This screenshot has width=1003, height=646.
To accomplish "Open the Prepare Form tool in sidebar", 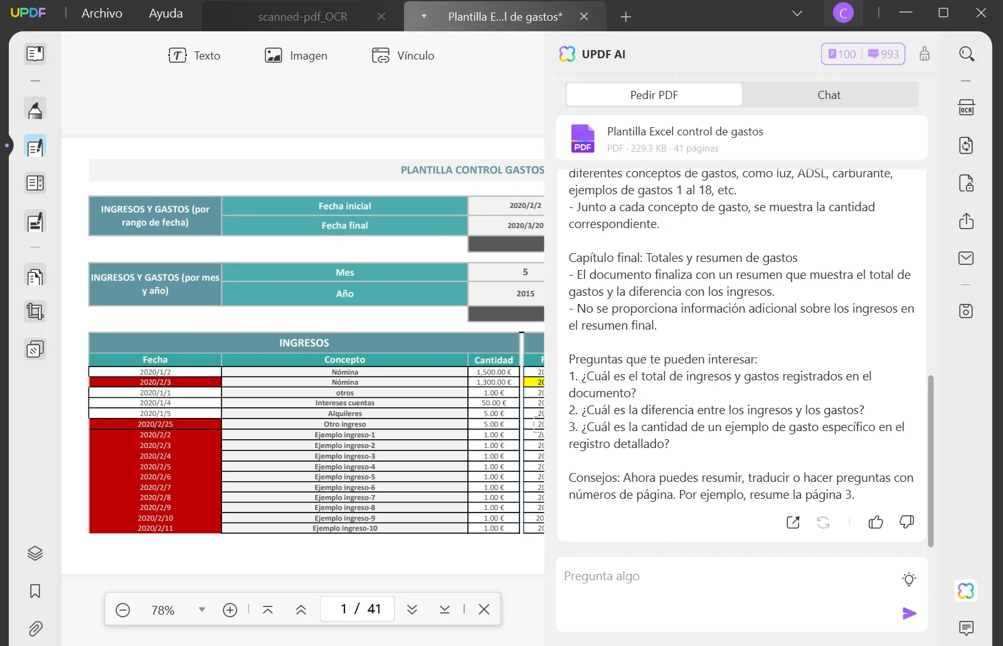I will tap(35, 184).
